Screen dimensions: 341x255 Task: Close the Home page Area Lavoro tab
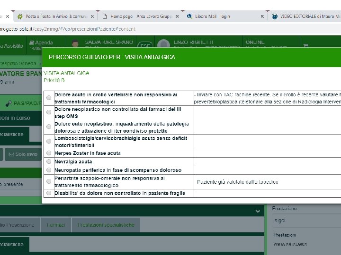coord(177,17)
